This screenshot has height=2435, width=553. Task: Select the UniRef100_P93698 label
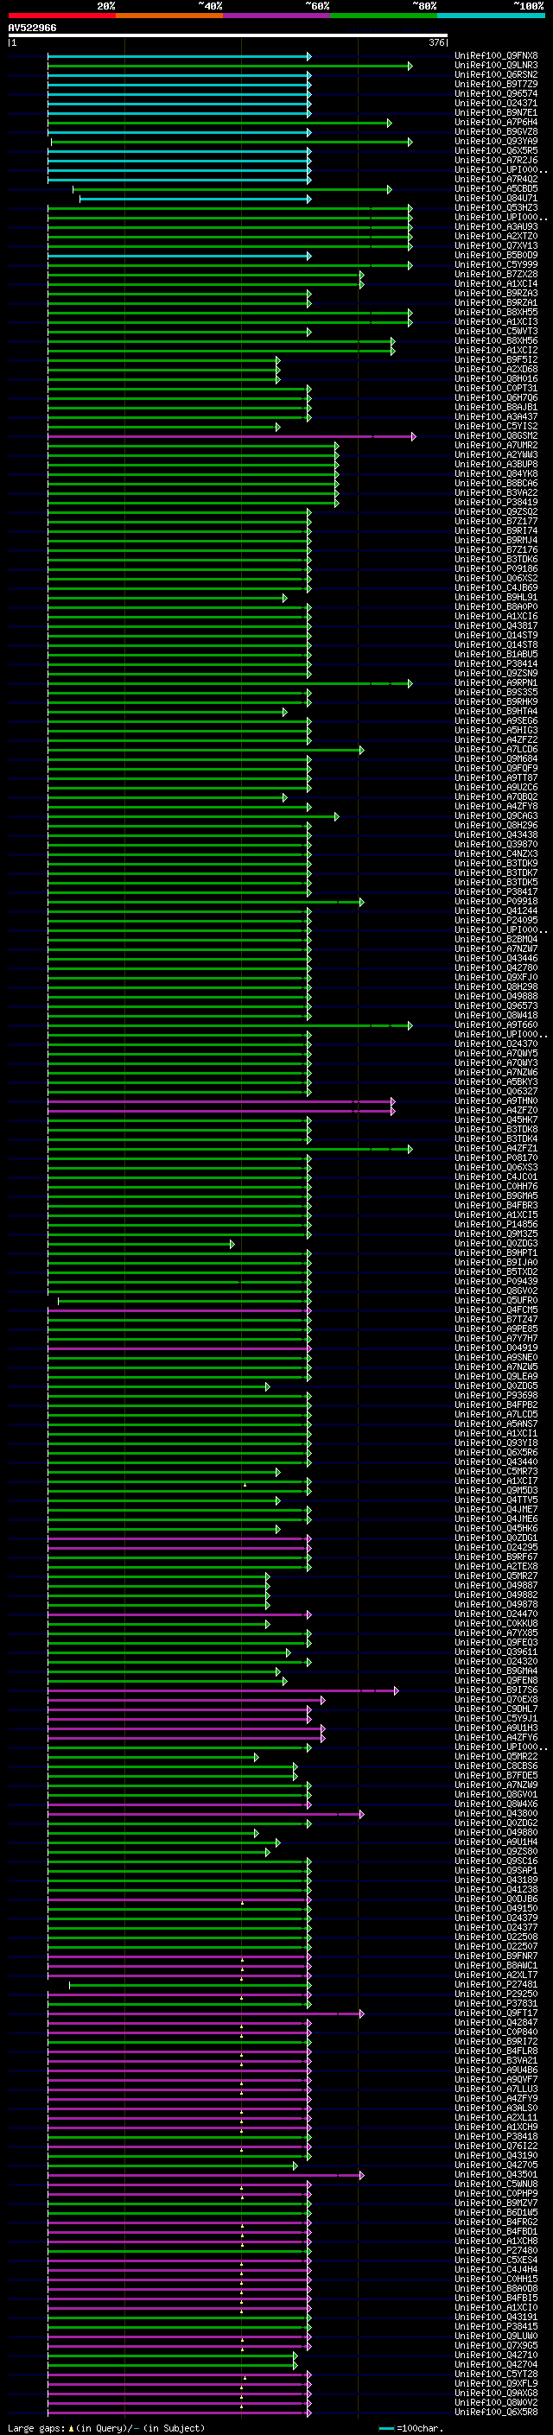pyautogui.click(x=496, y=1395)
